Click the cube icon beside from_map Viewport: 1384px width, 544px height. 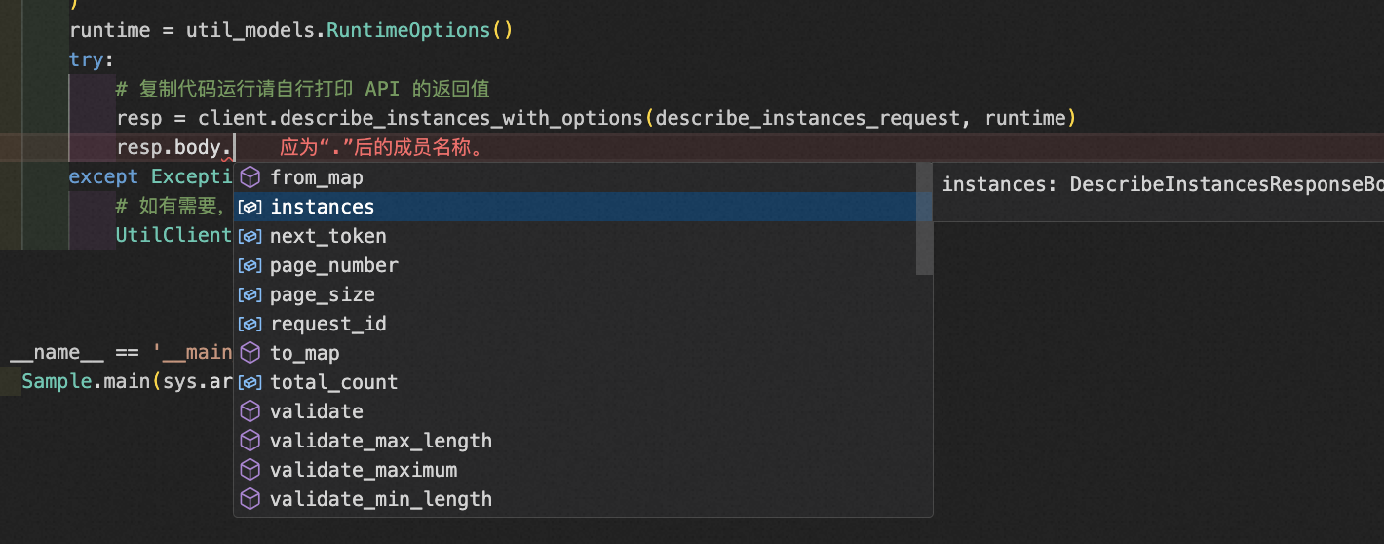click(x=250, y=177)
